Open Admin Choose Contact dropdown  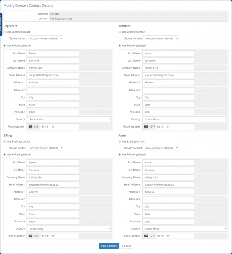point(160,148)
